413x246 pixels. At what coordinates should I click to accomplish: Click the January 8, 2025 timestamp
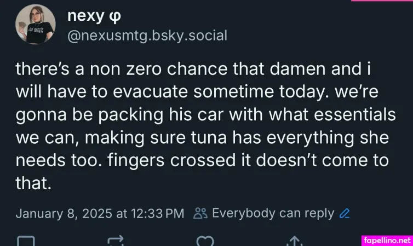pyautogui.click(x=100, y=213)
